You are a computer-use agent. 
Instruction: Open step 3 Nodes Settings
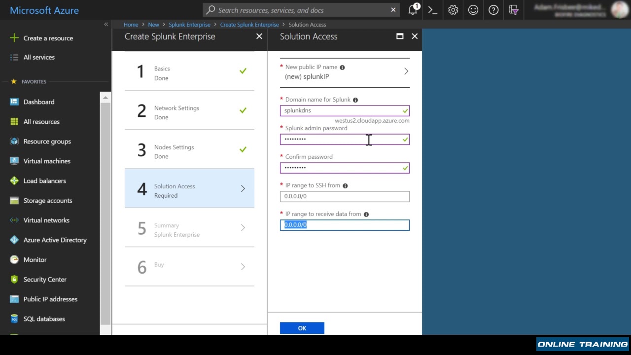pos(189,149)
